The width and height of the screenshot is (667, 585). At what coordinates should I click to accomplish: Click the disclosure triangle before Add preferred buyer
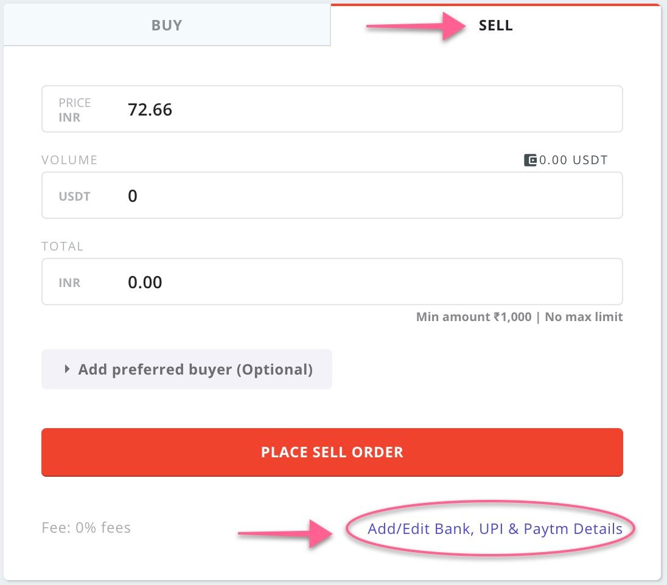click(67, 369)
